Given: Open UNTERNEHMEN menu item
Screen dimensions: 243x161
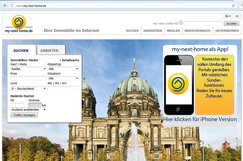Looking at the screenshot, I should coord(227,31).
